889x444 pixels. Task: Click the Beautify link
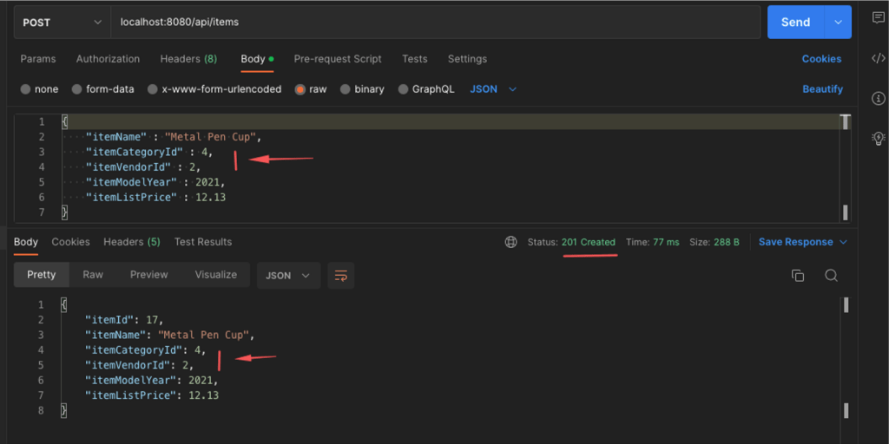tap(822, 89)
